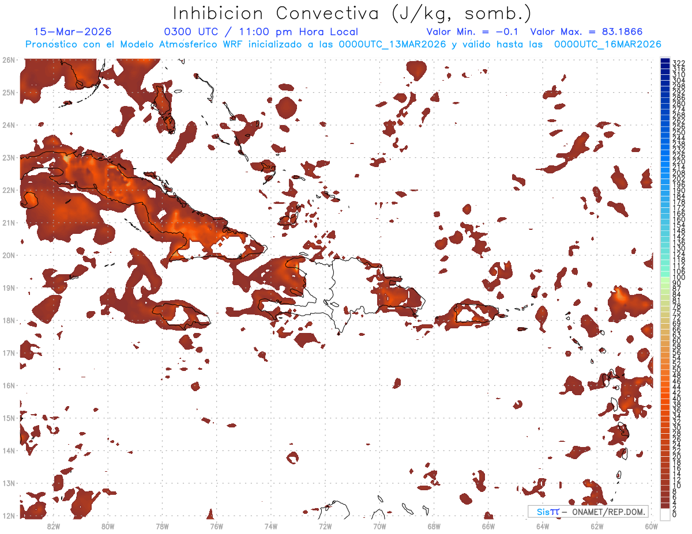The width and height of the screenshot is (692, 534).
Task: Click the valid-until time "0000UTC_16MAR2026"
Action: [x=608, y=44]
